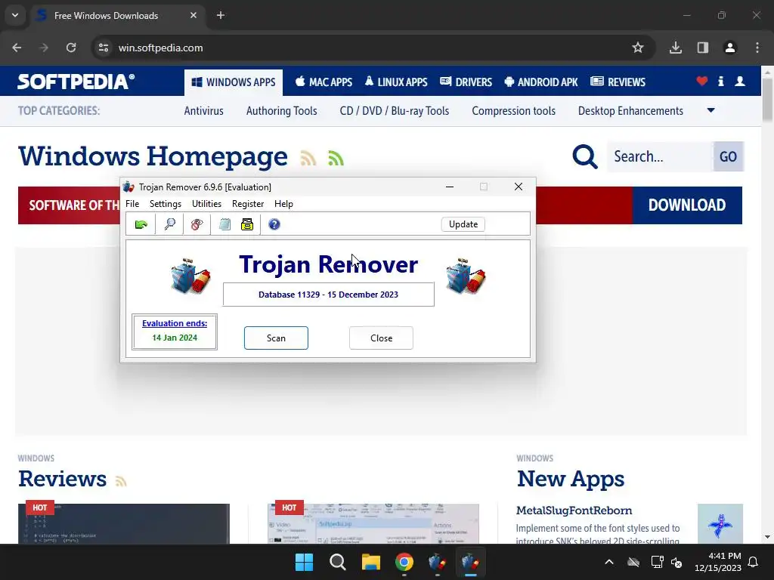Open Windows Start menu on taskbar
Screen dimensions: 774x580
tap(304, 562)
